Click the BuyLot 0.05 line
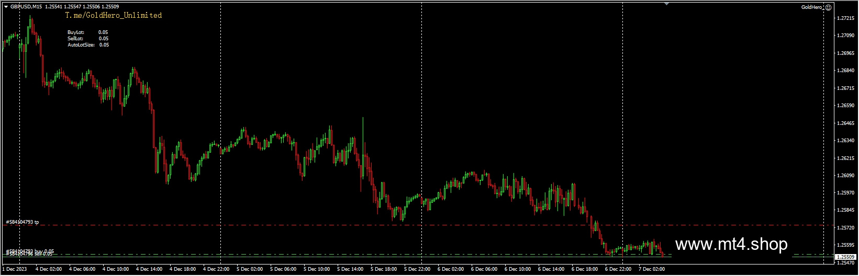Image resolution: width=859 pixels, height=276 pixels. pos(88,32)
